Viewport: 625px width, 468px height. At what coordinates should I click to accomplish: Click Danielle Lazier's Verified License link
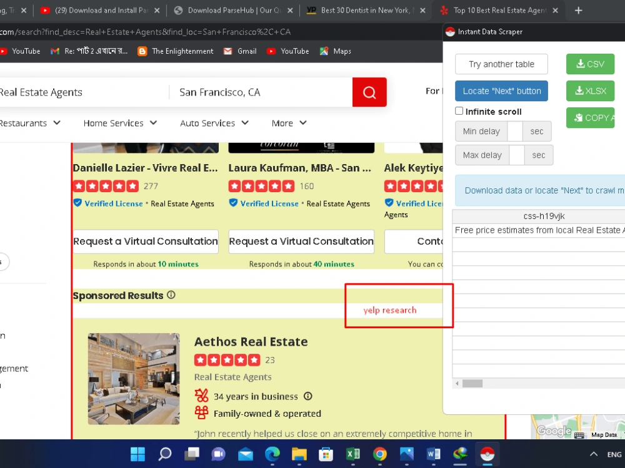point(114,203)
